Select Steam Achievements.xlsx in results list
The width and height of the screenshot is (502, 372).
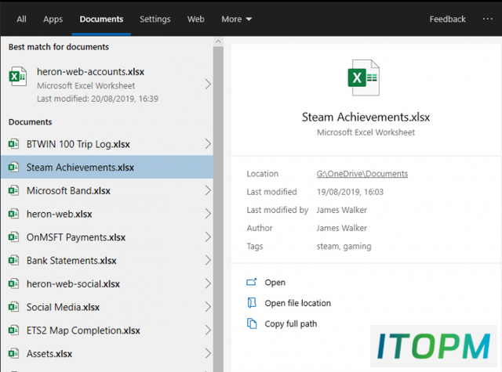click(x=107, y=167)
